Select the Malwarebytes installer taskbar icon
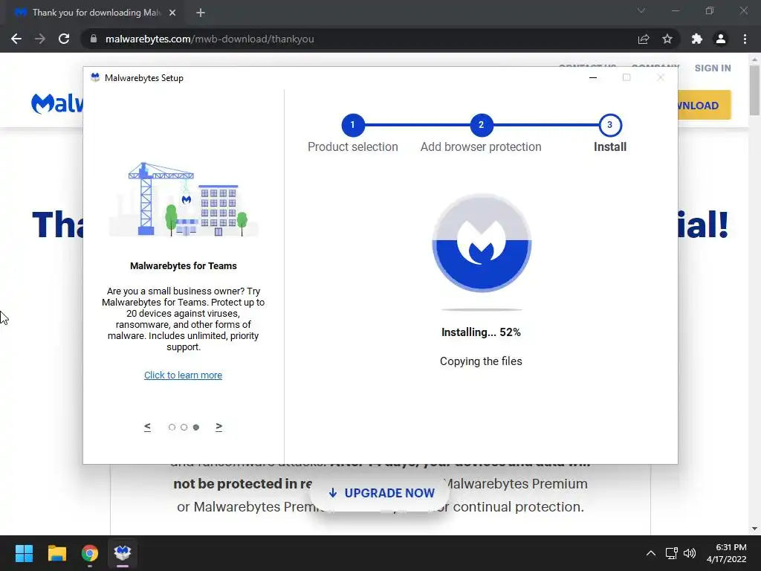This screenshot has height=571, width=761. click(123, 553)
